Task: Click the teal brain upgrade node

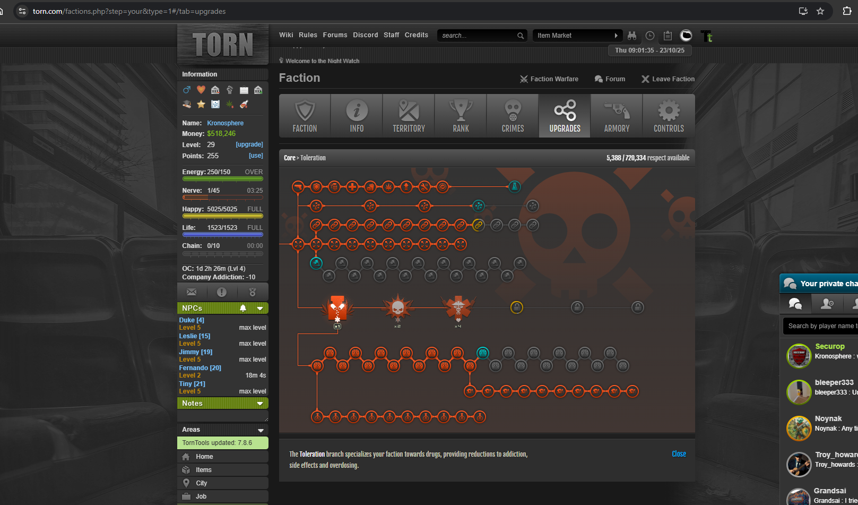Action: [x=483, y=353]
